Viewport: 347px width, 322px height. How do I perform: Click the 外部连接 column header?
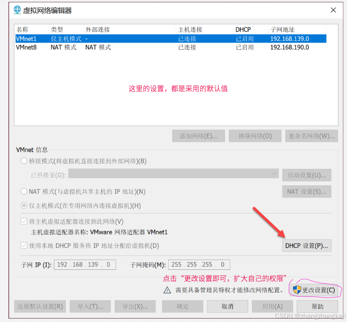[x=130, y=30]
